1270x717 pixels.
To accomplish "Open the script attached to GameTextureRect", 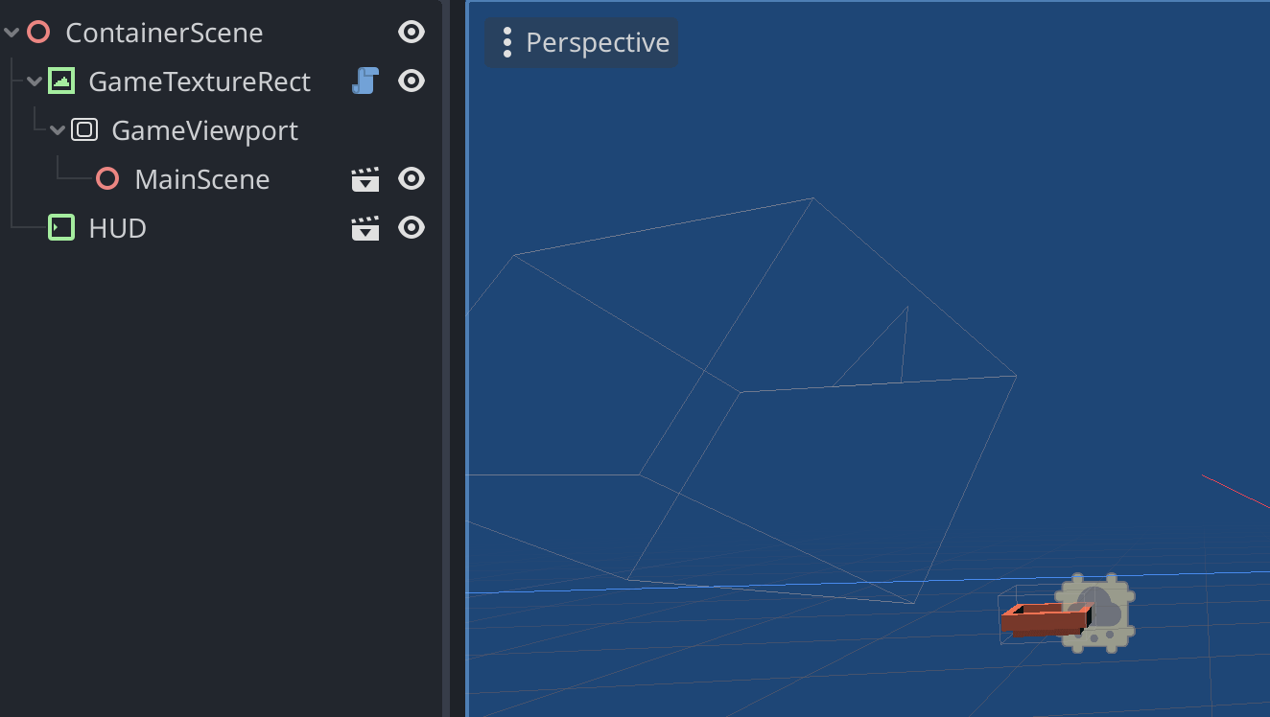I will [x=365, y=81].
